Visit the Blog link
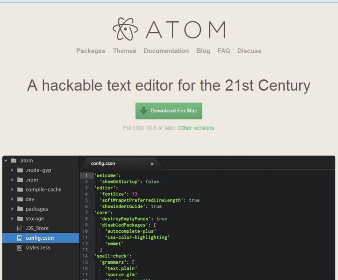The width and height of the screenshot is (338, 280). 203,51
